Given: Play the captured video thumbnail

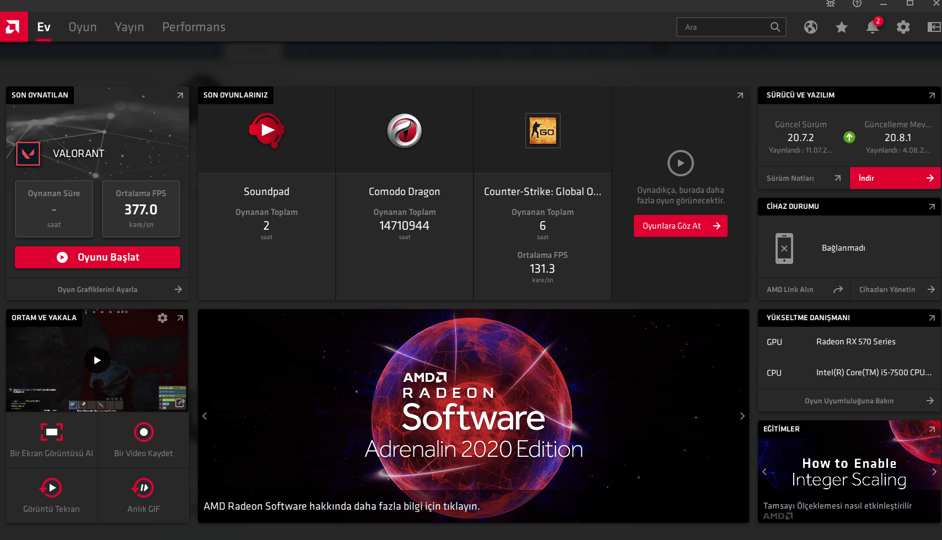Looking at the screenshot, I should pos(98,360).
